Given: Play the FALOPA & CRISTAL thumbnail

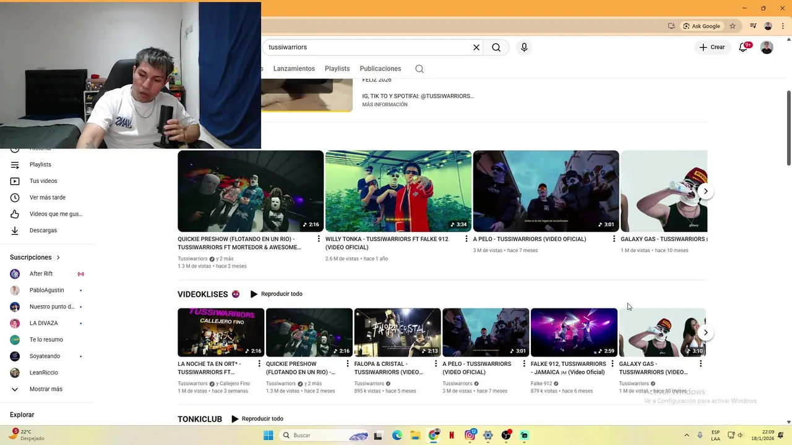Looking at the screenshot, I should [x=397, y=333].
